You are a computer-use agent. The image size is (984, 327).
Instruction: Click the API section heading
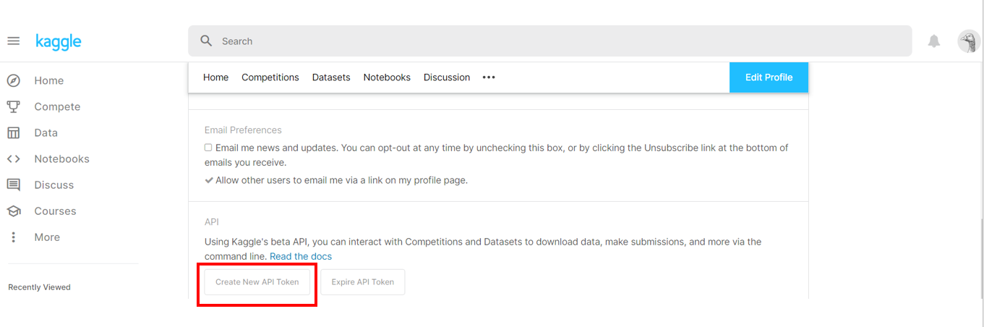tap(212, 222)
